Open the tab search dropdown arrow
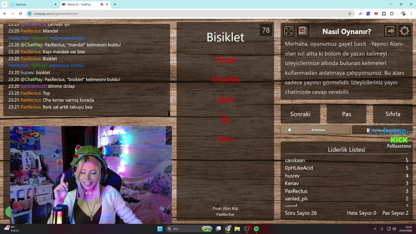This screenshot has height=234, width=416. click(4, 4)
